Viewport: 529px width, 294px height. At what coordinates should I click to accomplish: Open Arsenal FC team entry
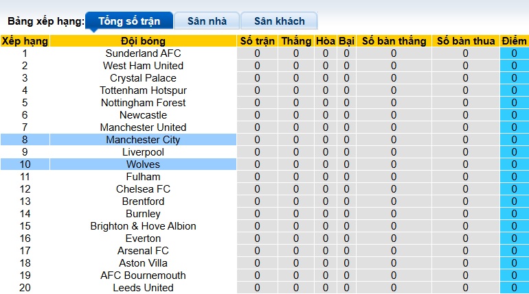(143, 251)
